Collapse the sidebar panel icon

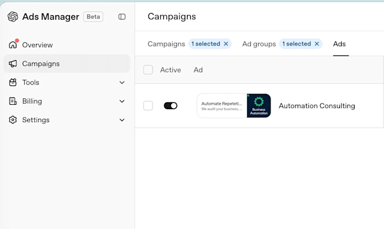[x=122, y=17]
